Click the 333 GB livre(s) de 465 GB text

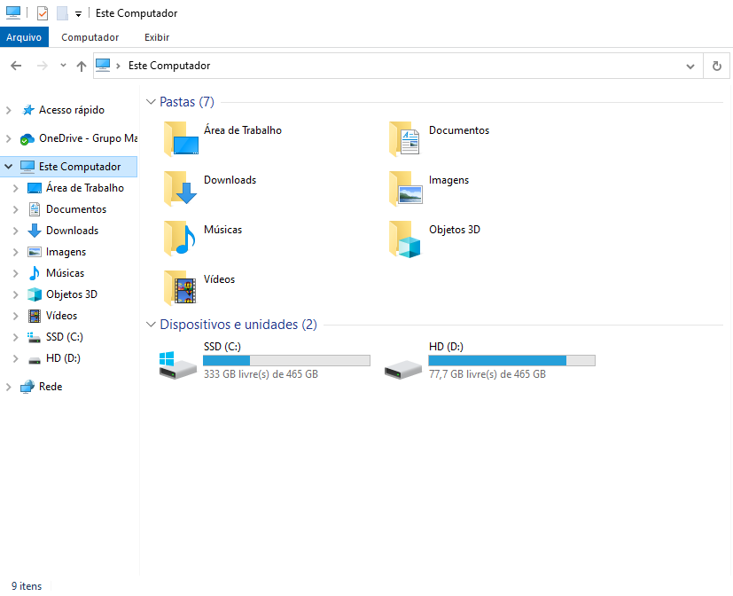(x=261, y=374)
